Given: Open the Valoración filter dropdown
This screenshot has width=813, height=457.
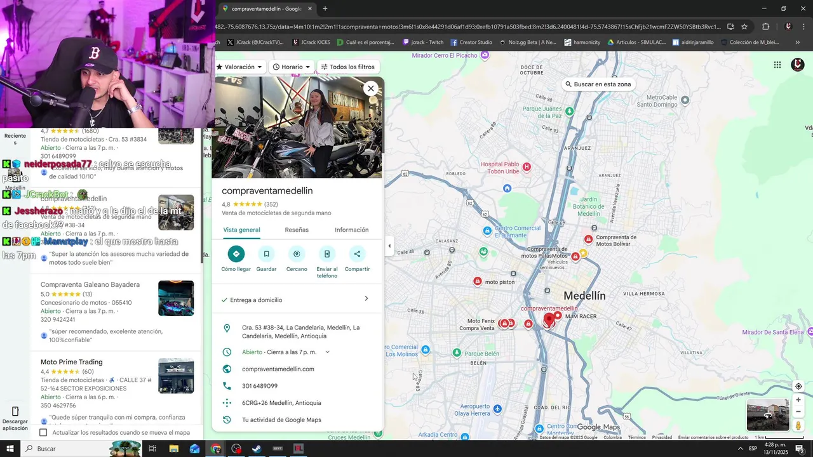Looking at the screenshot, I should (x=239, y=67).
